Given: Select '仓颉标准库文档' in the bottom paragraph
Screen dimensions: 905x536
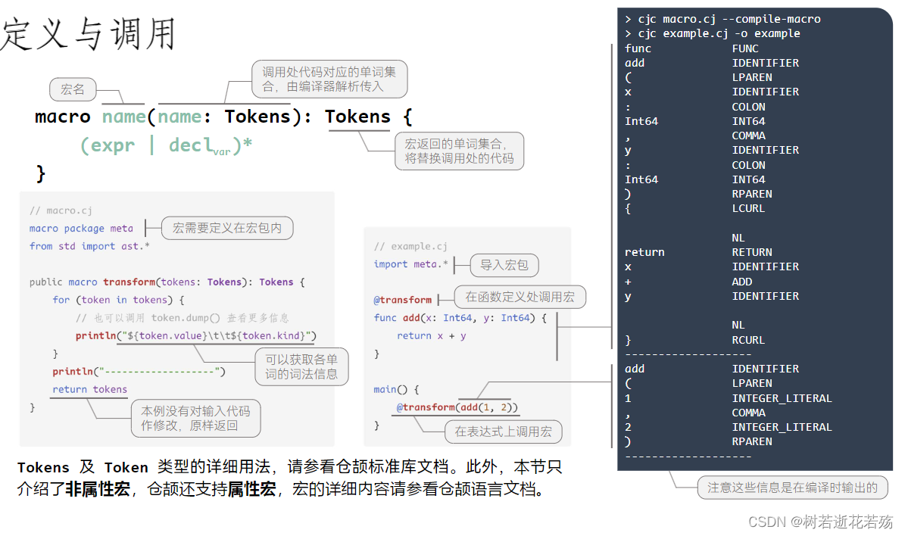Looking at the screenshot, I should (392, 467).
